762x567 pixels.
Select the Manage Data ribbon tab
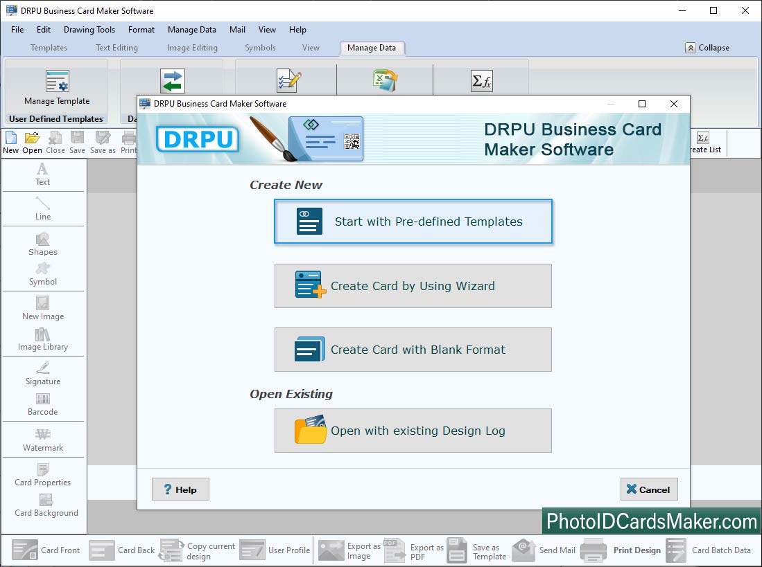click(x=372, y=48)
